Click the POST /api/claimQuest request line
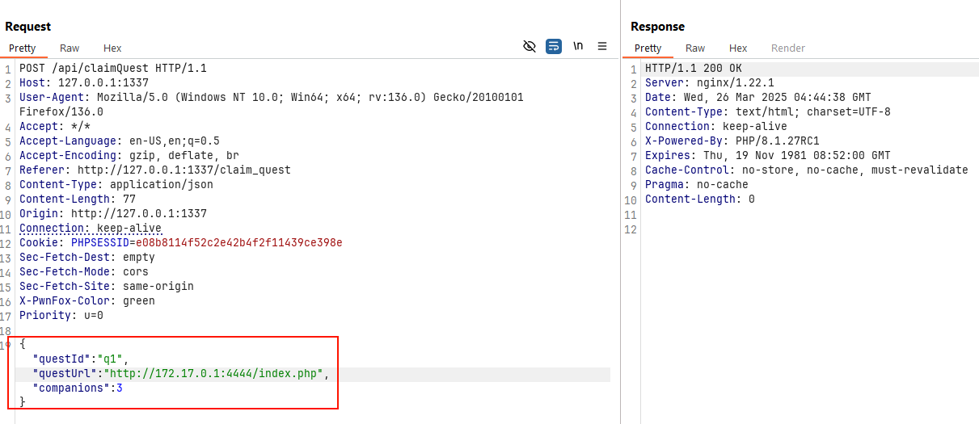The width and height of the screenshot is (979, 424). pyautogui.click(x=113, y=69)
